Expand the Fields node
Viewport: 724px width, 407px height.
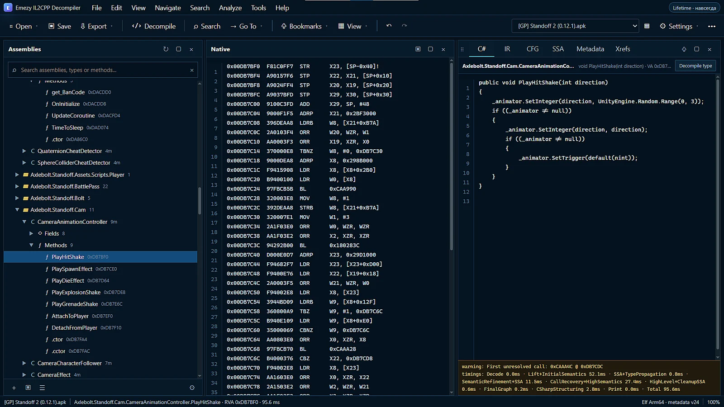tap(31, 233)
